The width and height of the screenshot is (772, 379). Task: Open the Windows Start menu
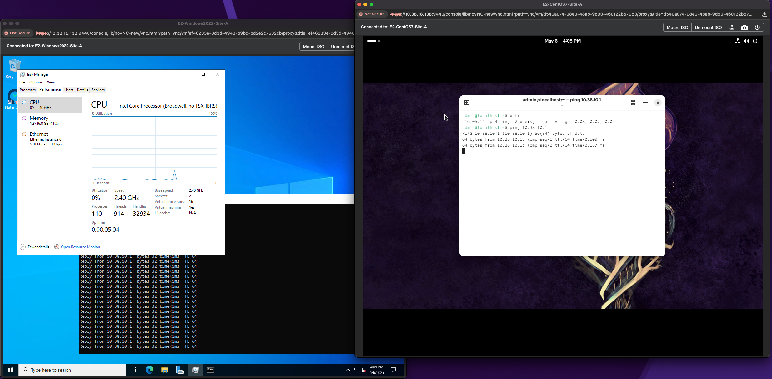(11, 370)
